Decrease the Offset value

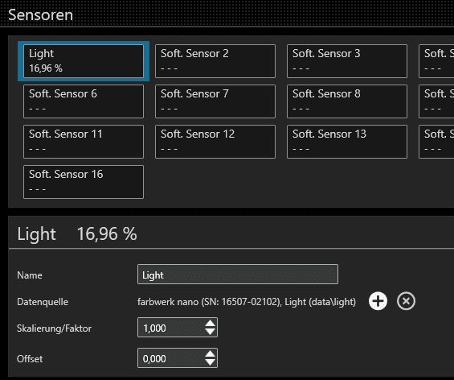[x=210, y=362]
